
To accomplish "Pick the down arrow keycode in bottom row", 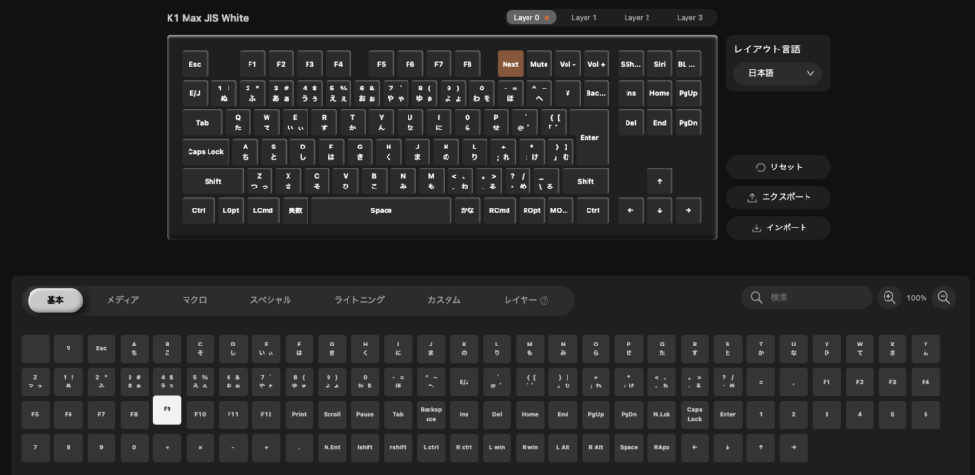I will (728, 447).
